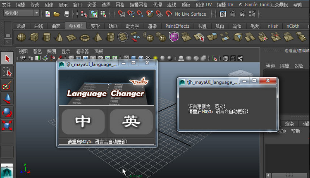The height and width of the screenshot is (178, 310).
Task: Click the channel box horizontal scrollbar
Action: tap(287, 175)
